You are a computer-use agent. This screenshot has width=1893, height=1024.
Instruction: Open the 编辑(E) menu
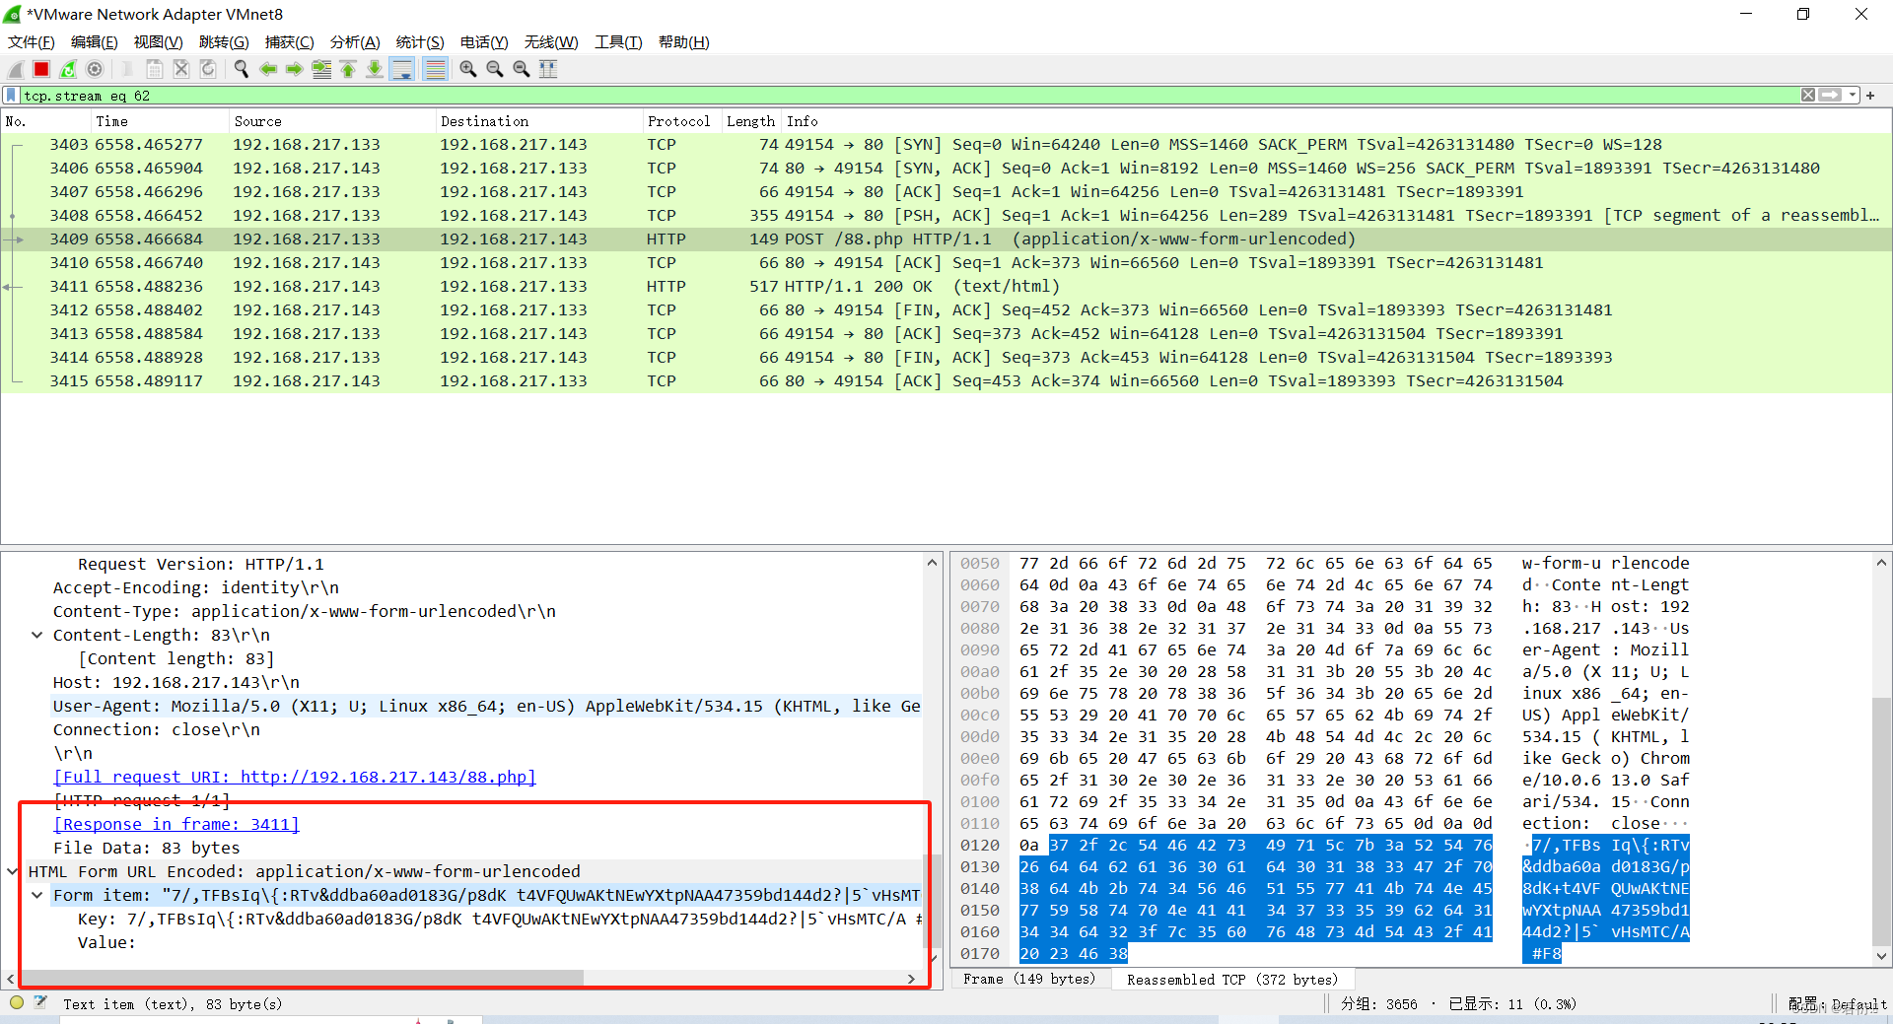[x=95, y=42]
